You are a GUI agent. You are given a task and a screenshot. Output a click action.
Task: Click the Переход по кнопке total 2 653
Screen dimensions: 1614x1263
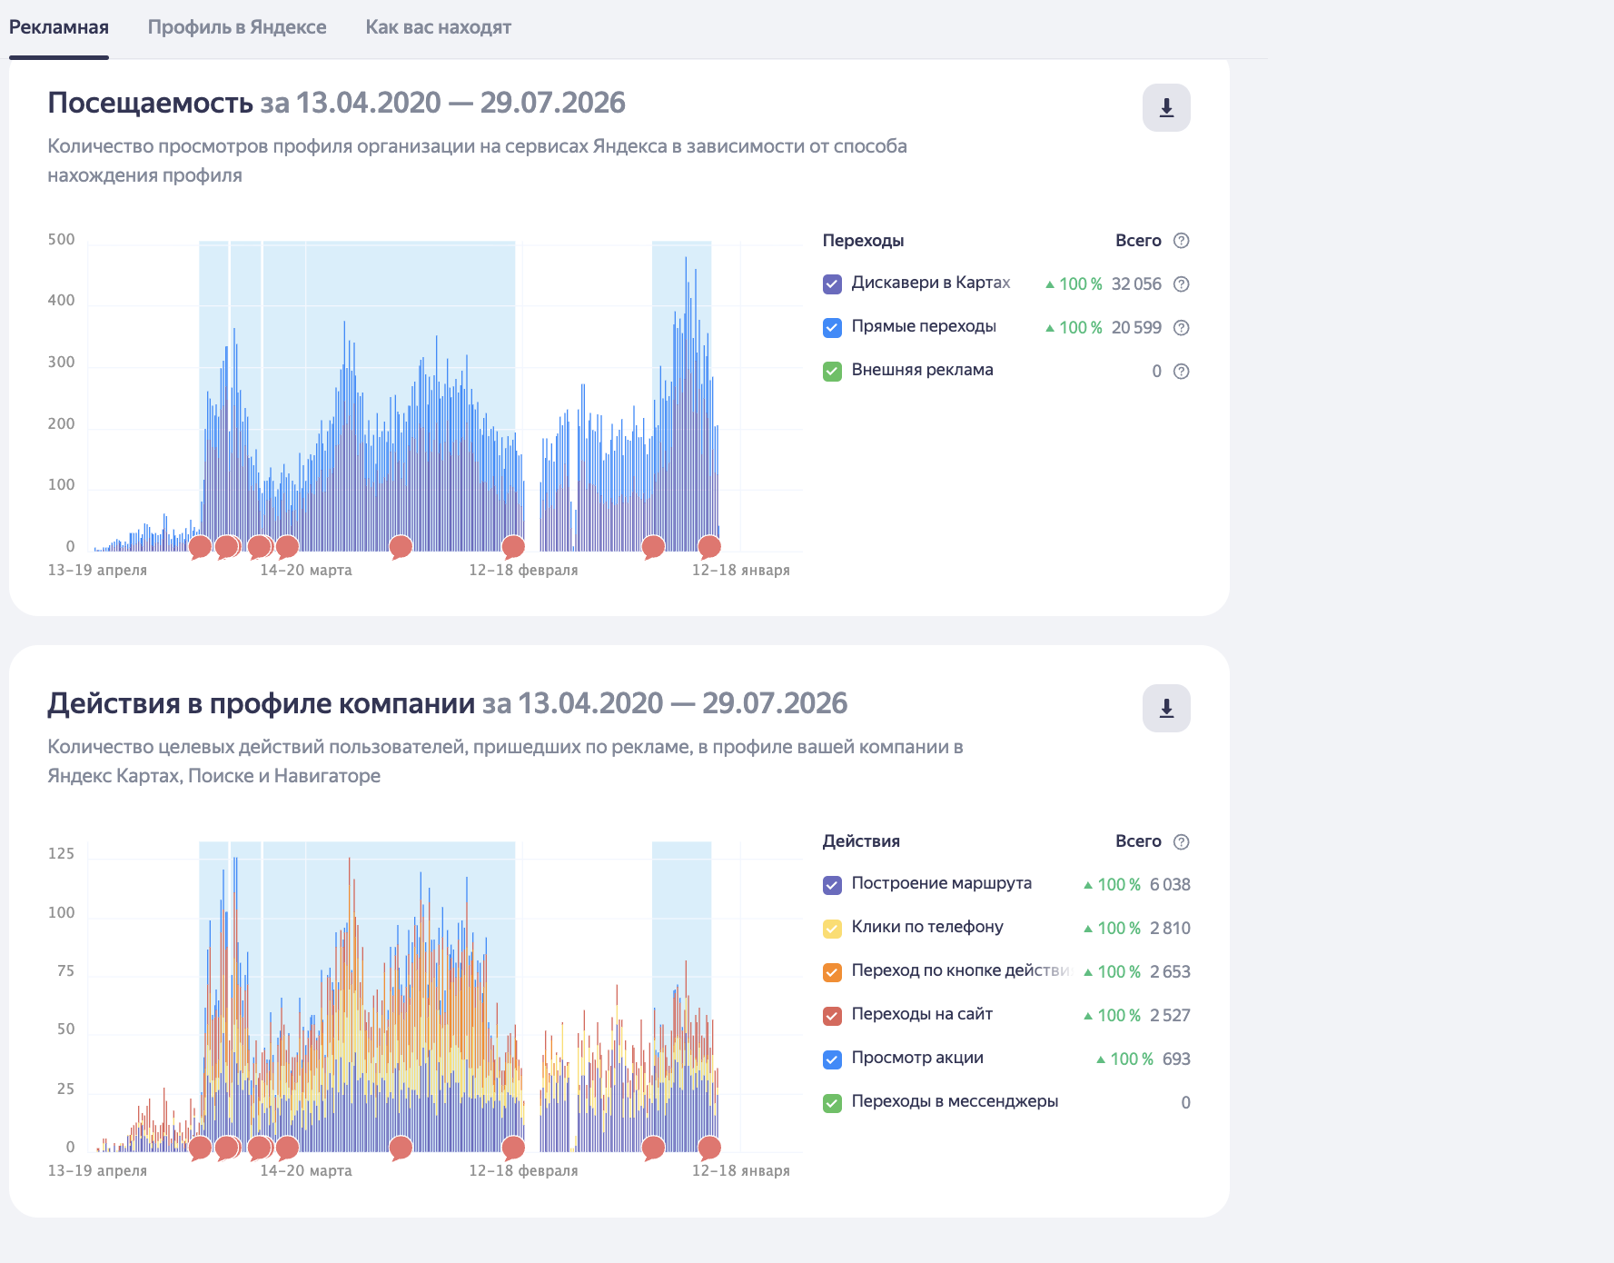[x=1170, y=972]
